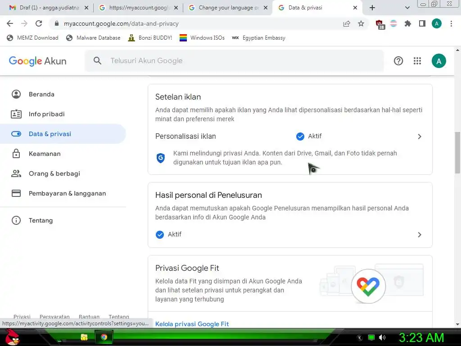
Task: Open Keamanan in the sidebar
Action: click(63, 154)
